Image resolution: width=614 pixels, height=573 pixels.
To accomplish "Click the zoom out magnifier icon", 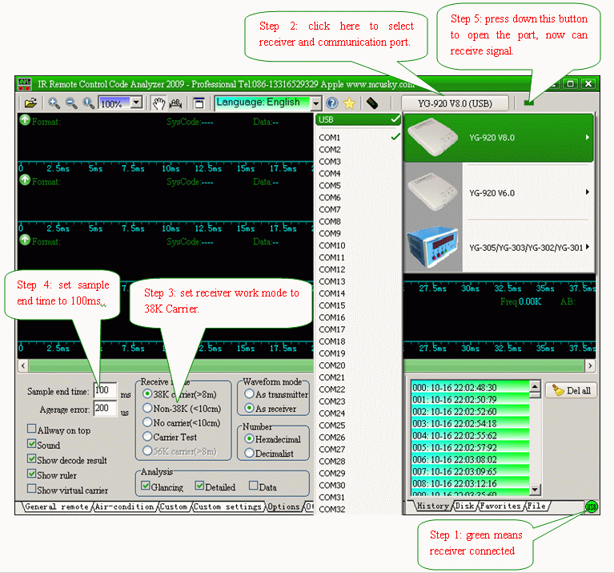I will pos(71,103).
